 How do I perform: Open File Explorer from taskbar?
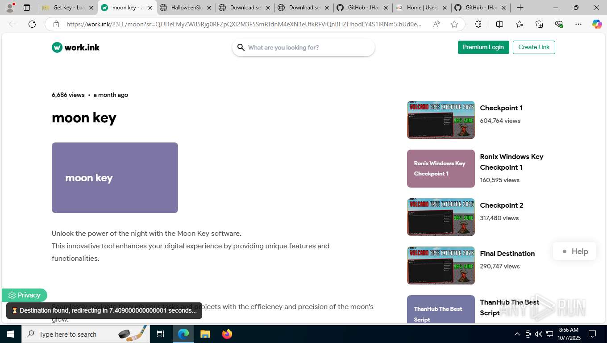[205, 334]
